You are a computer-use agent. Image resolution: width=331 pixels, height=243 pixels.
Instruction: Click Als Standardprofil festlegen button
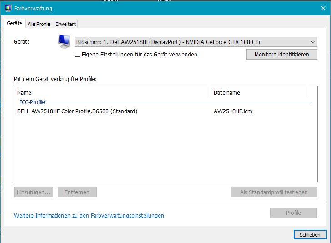click(274, 192)
